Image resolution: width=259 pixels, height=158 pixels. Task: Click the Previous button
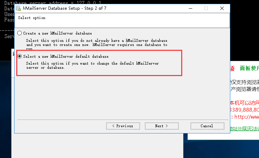pyautogui.click(x=123, y=126)
